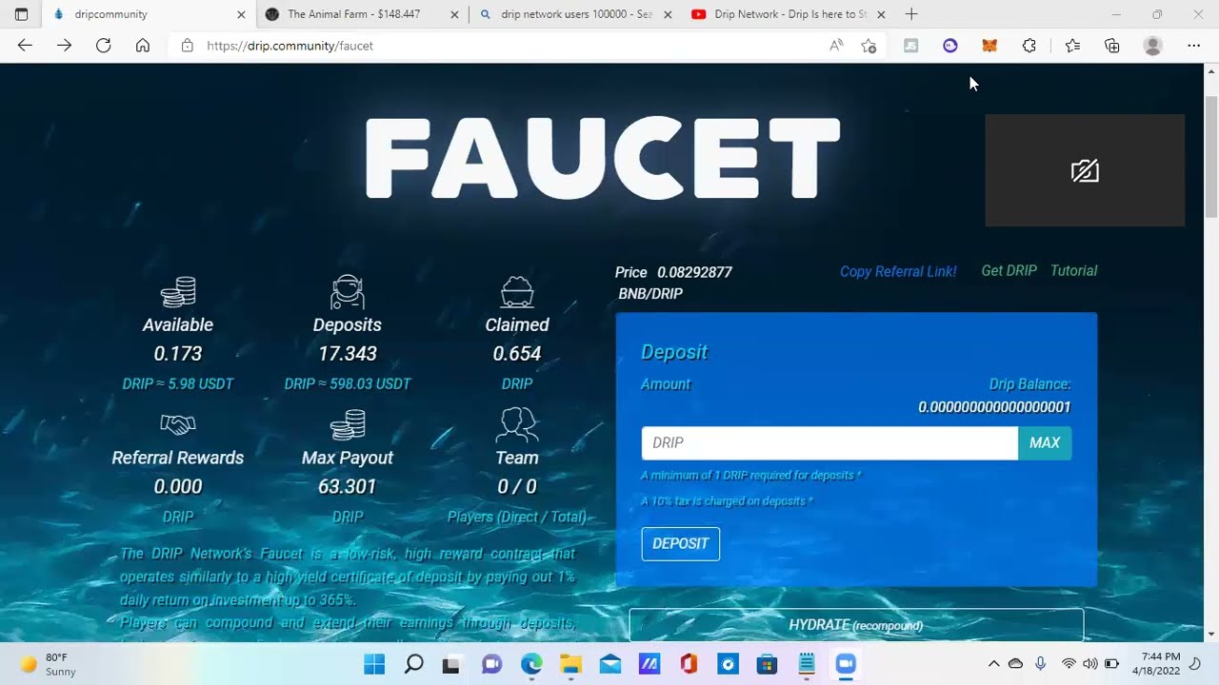The width and height of the screenshot is (1219, 685).
Task: Open the Office app on the taskbar
Action: tap(689, 664)
